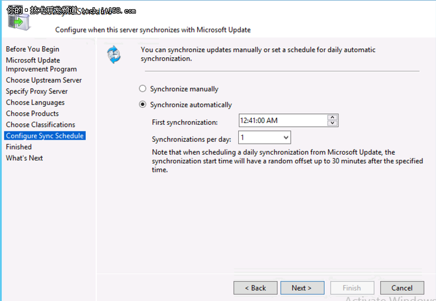The width and height of the screenshot is (436, 301).
Task: Decrease First synchronization time with down arrow
Action: (x=333, y=124)
